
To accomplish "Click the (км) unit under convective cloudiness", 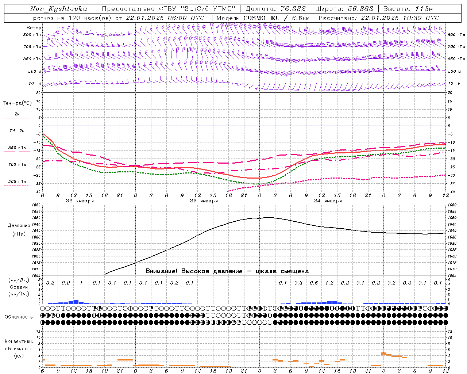I will [x=19, y=356].
